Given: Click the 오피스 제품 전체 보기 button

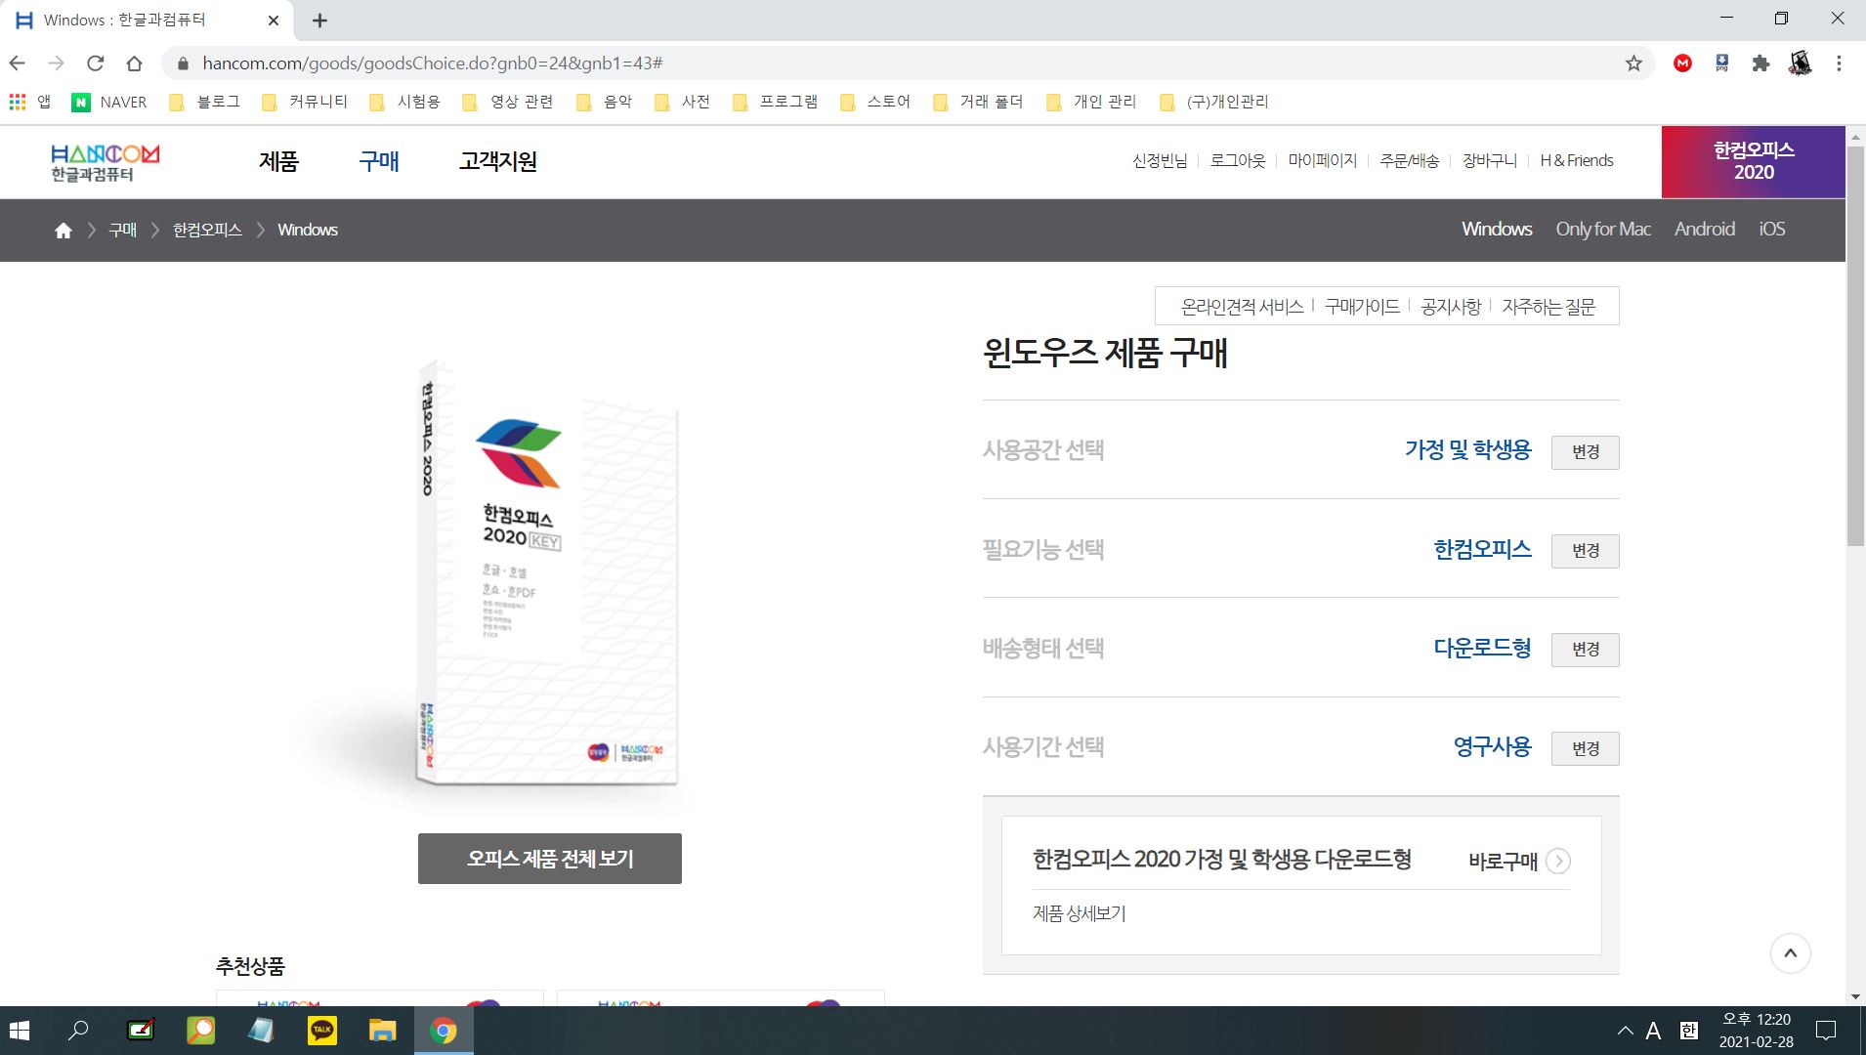Looking at the screenshot, I should click(550, 859).
